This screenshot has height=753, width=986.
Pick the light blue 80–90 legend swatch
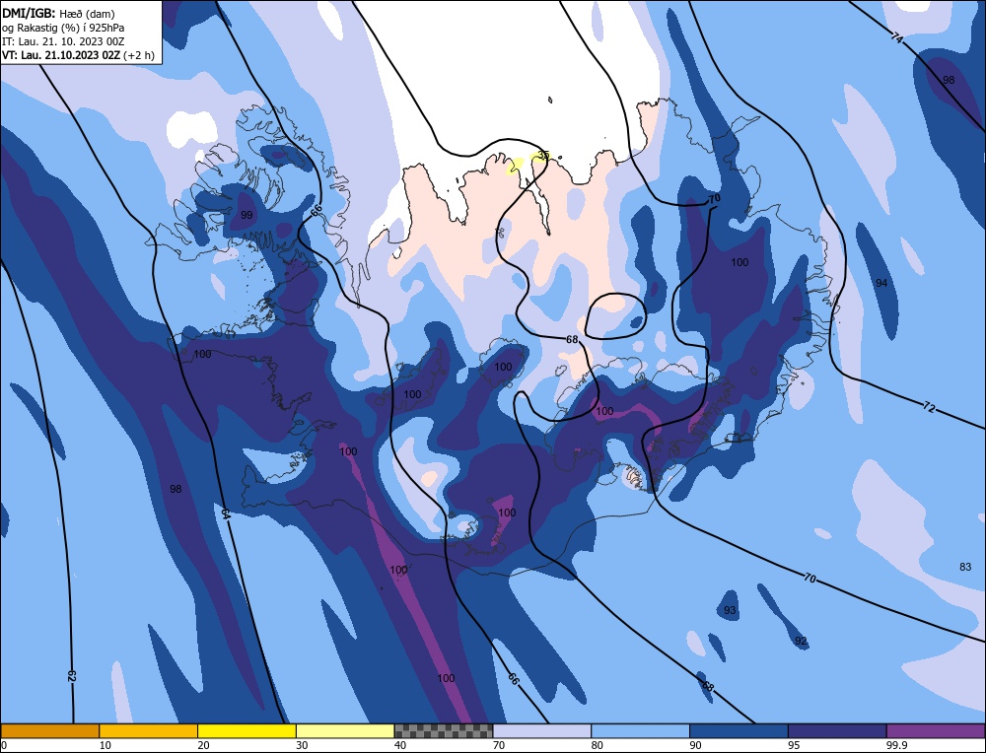640,730
